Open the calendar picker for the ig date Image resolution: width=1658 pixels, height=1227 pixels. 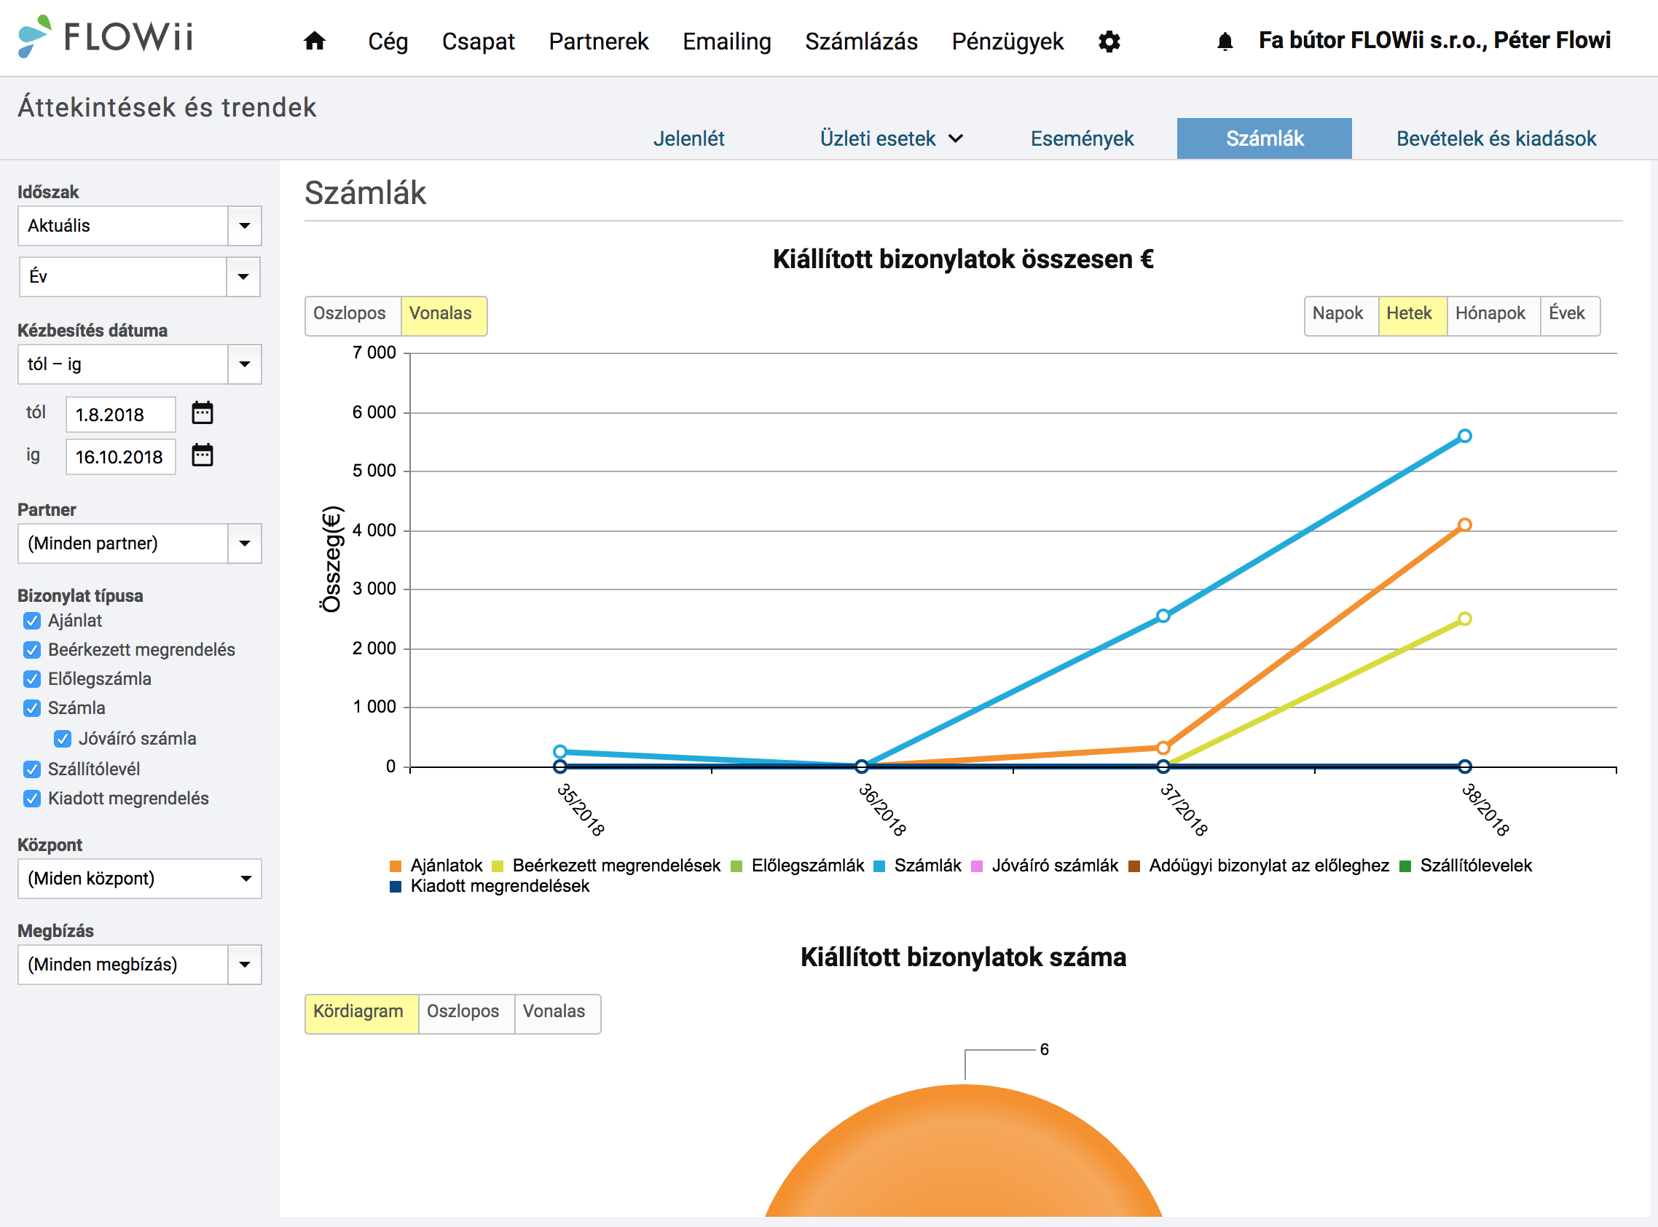click(x=202, y=455)
